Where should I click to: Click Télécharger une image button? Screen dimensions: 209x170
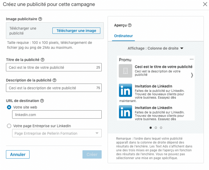click(x=76, y=31)
